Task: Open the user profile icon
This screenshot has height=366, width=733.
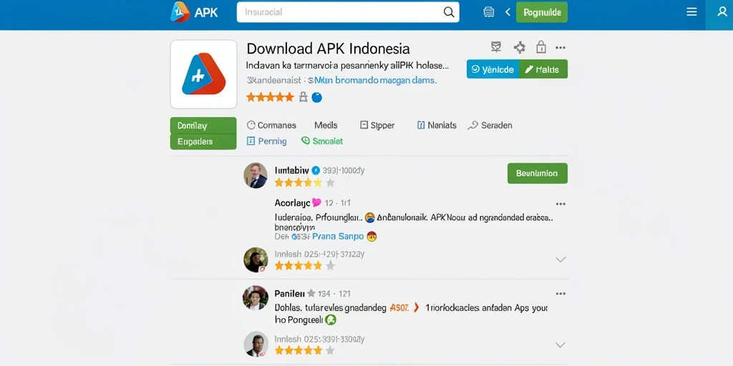Action: coord(722,12)
